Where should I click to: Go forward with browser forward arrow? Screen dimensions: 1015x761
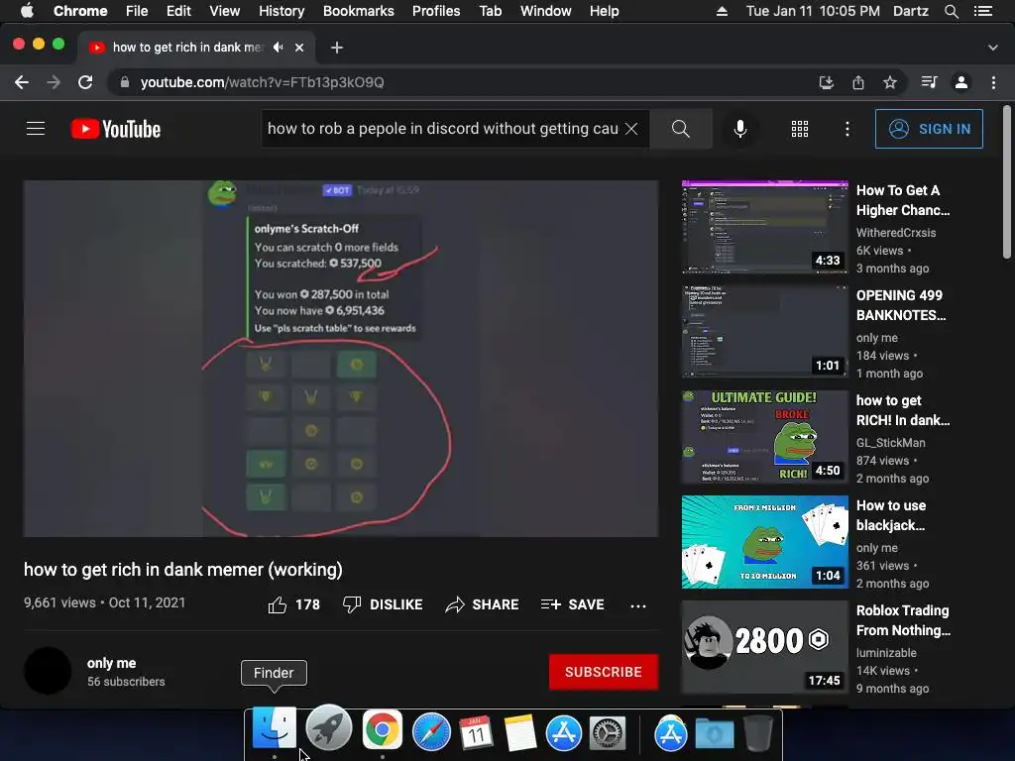tap(54, 82)
